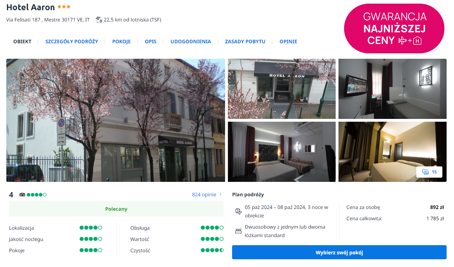The height and width of the screenshot is (267, 454).
Task: Click the airport distance plane icon
Action: point(99,20)
